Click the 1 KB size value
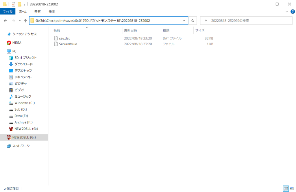The height and width of the screenshot is (192, 296). [210, 44]
